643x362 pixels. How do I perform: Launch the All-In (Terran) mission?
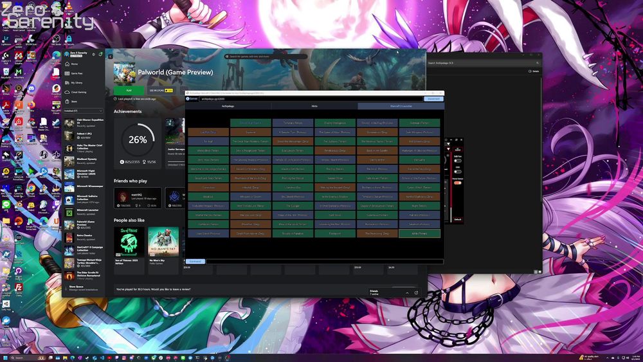(x=419, y=233)
